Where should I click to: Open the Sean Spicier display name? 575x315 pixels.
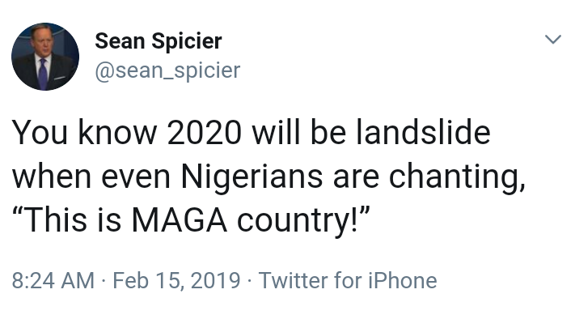coord(159,41)
